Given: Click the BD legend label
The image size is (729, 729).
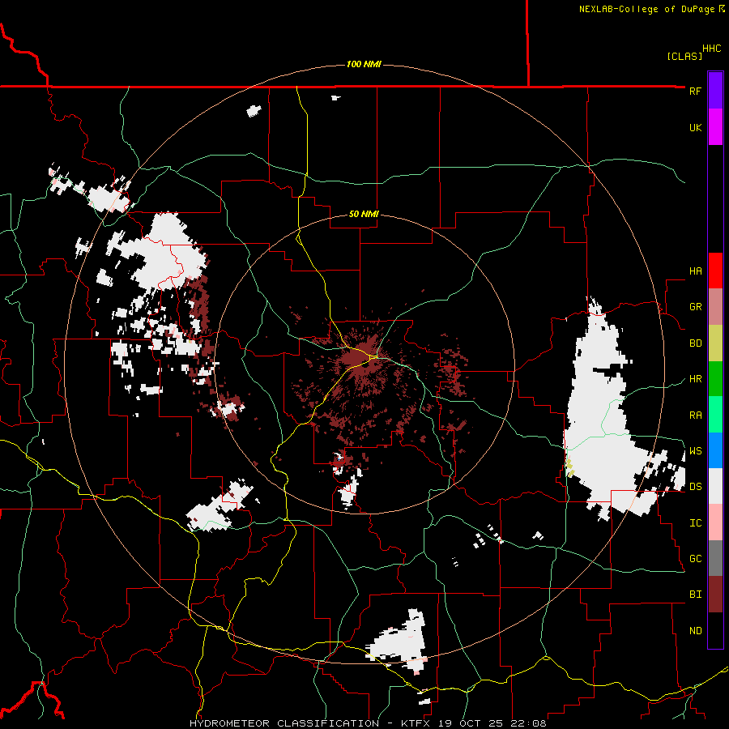Looking at the screenshot, I should coord(695,343).
